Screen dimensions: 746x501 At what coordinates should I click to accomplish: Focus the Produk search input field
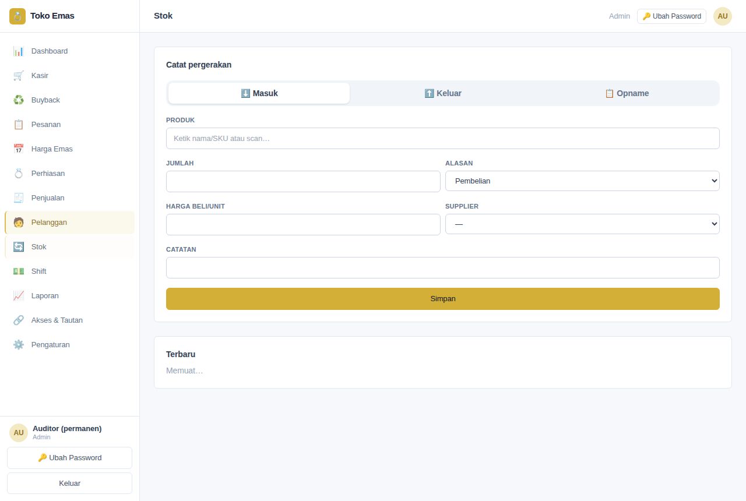coord(443,139)
